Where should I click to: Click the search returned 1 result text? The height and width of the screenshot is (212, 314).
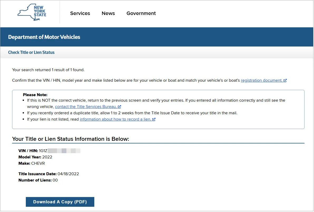(48, 70)
